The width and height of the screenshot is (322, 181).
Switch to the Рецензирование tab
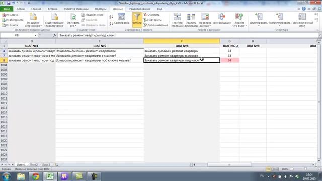coord(140,9)
